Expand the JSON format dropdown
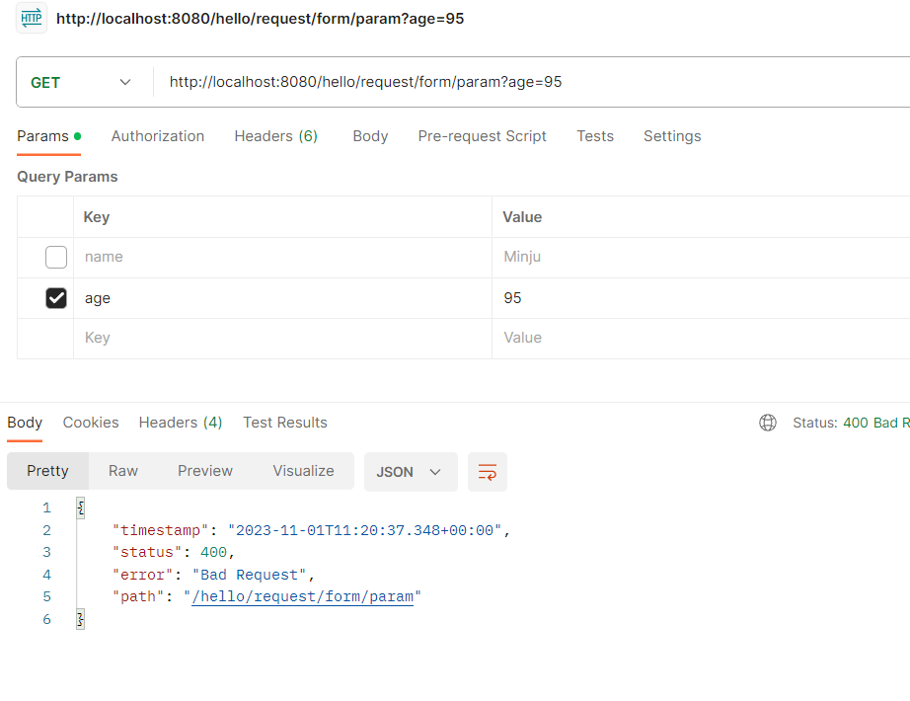 tap(411, 472)
